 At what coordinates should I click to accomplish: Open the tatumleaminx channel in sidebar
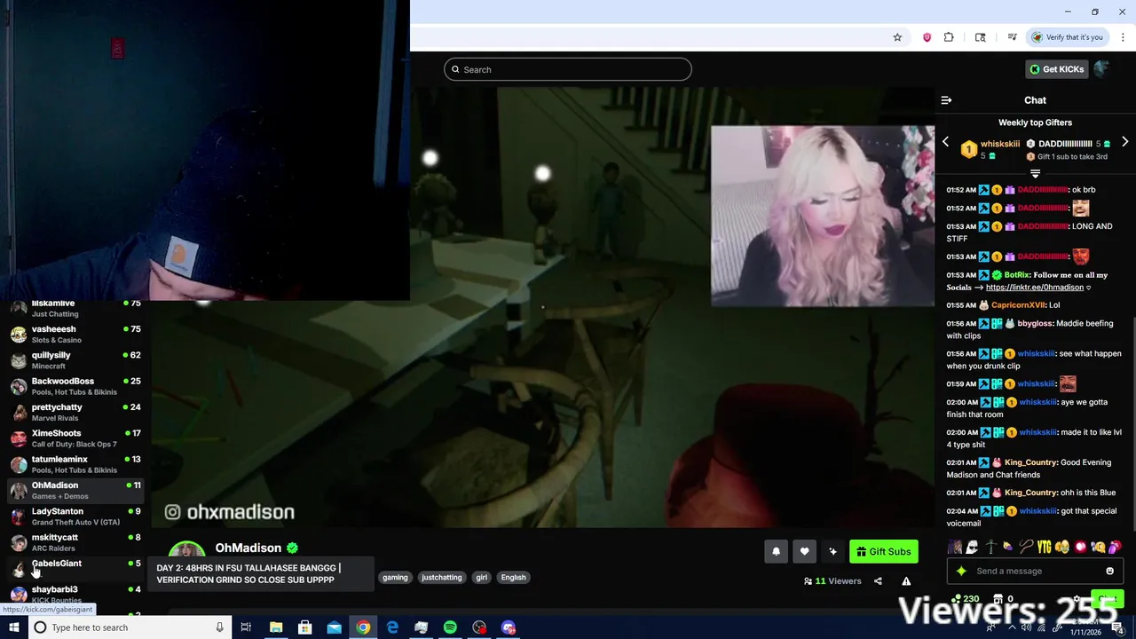[75, 464]
